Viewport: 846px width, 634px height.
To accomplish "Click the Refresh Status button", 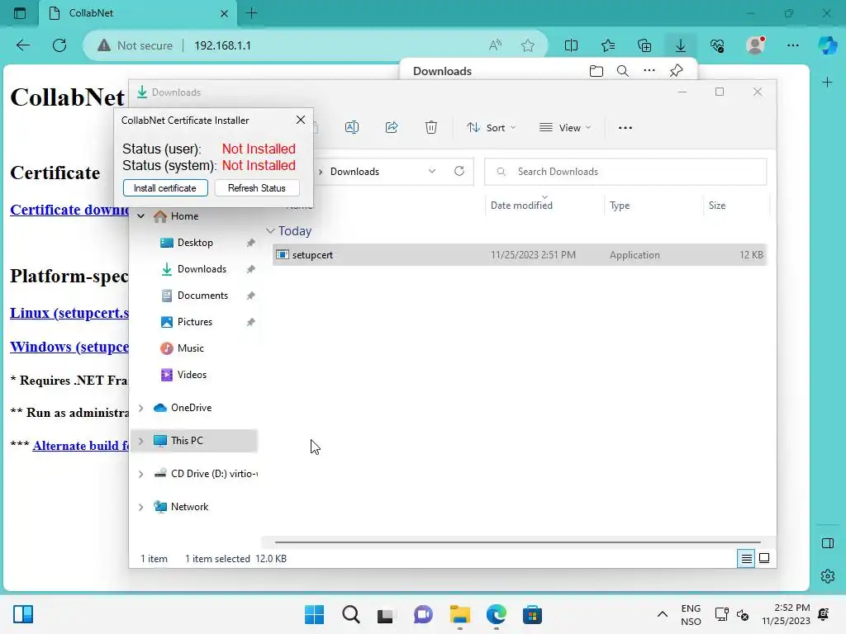I will (257, 188).
